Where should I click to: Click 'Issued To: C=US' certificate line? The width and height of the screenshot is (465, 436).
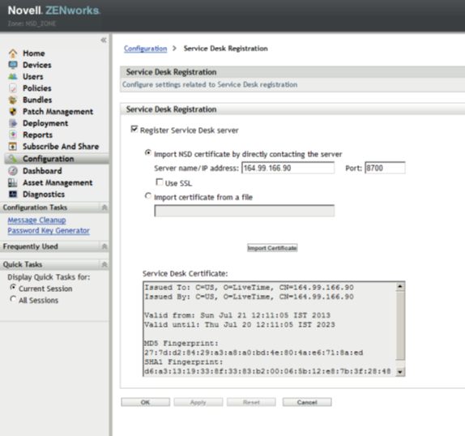pos(250,288)
